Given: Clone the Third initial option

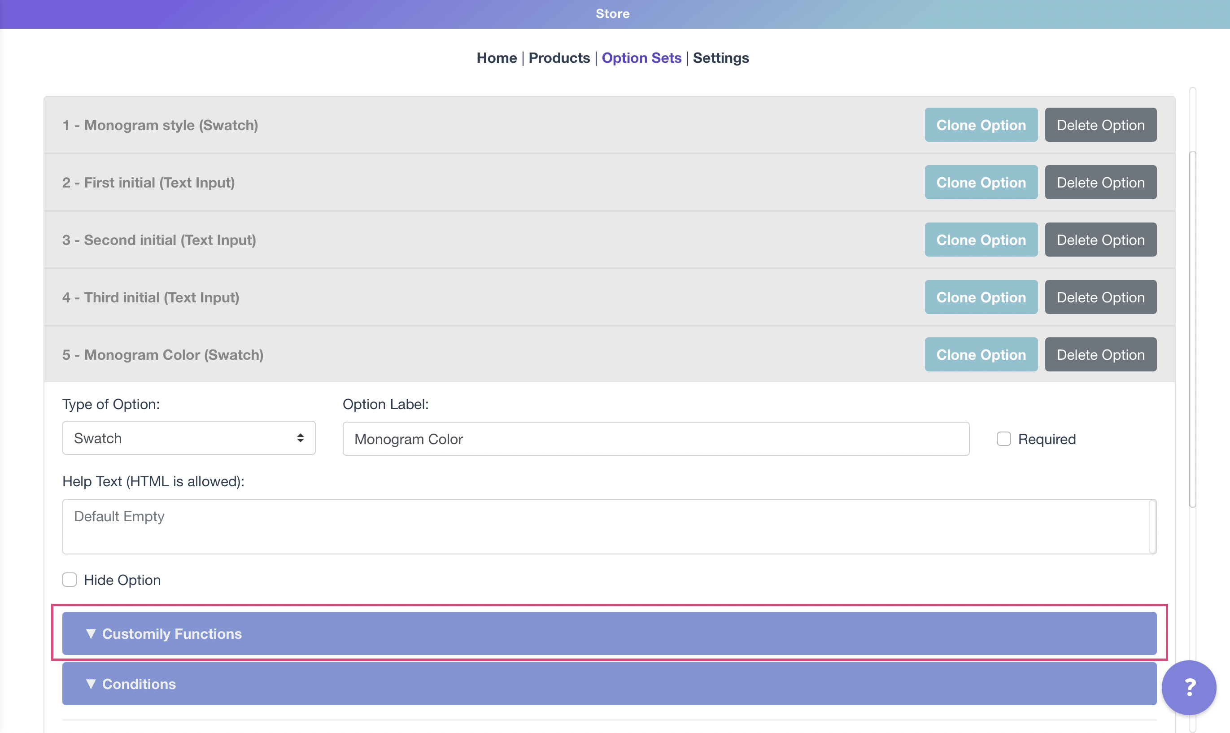Looking at the screenshot, I should click(x=981, y=297).
